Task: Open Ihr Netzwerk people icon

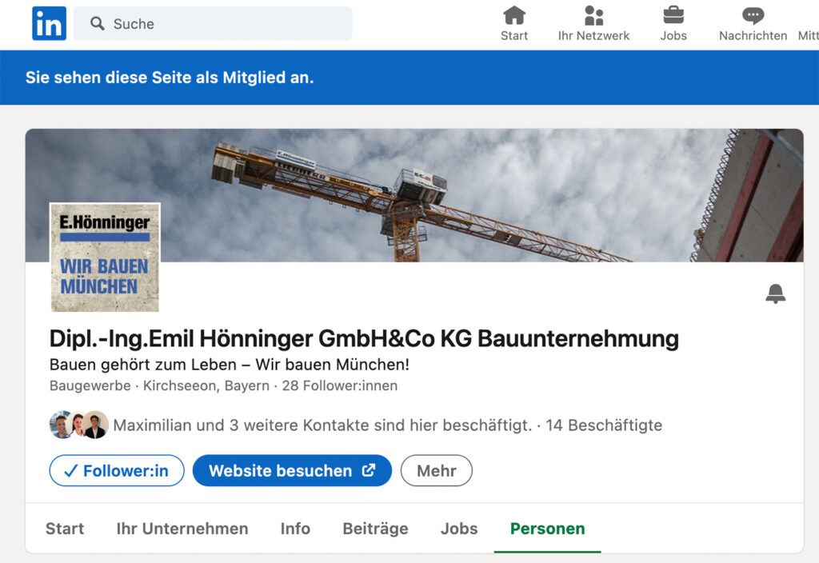Action: (x=594, y=16)
